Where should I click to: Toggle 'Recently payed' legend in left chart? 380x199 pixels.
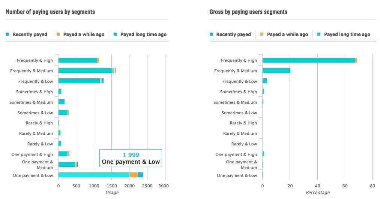click(x=26, y=34)
